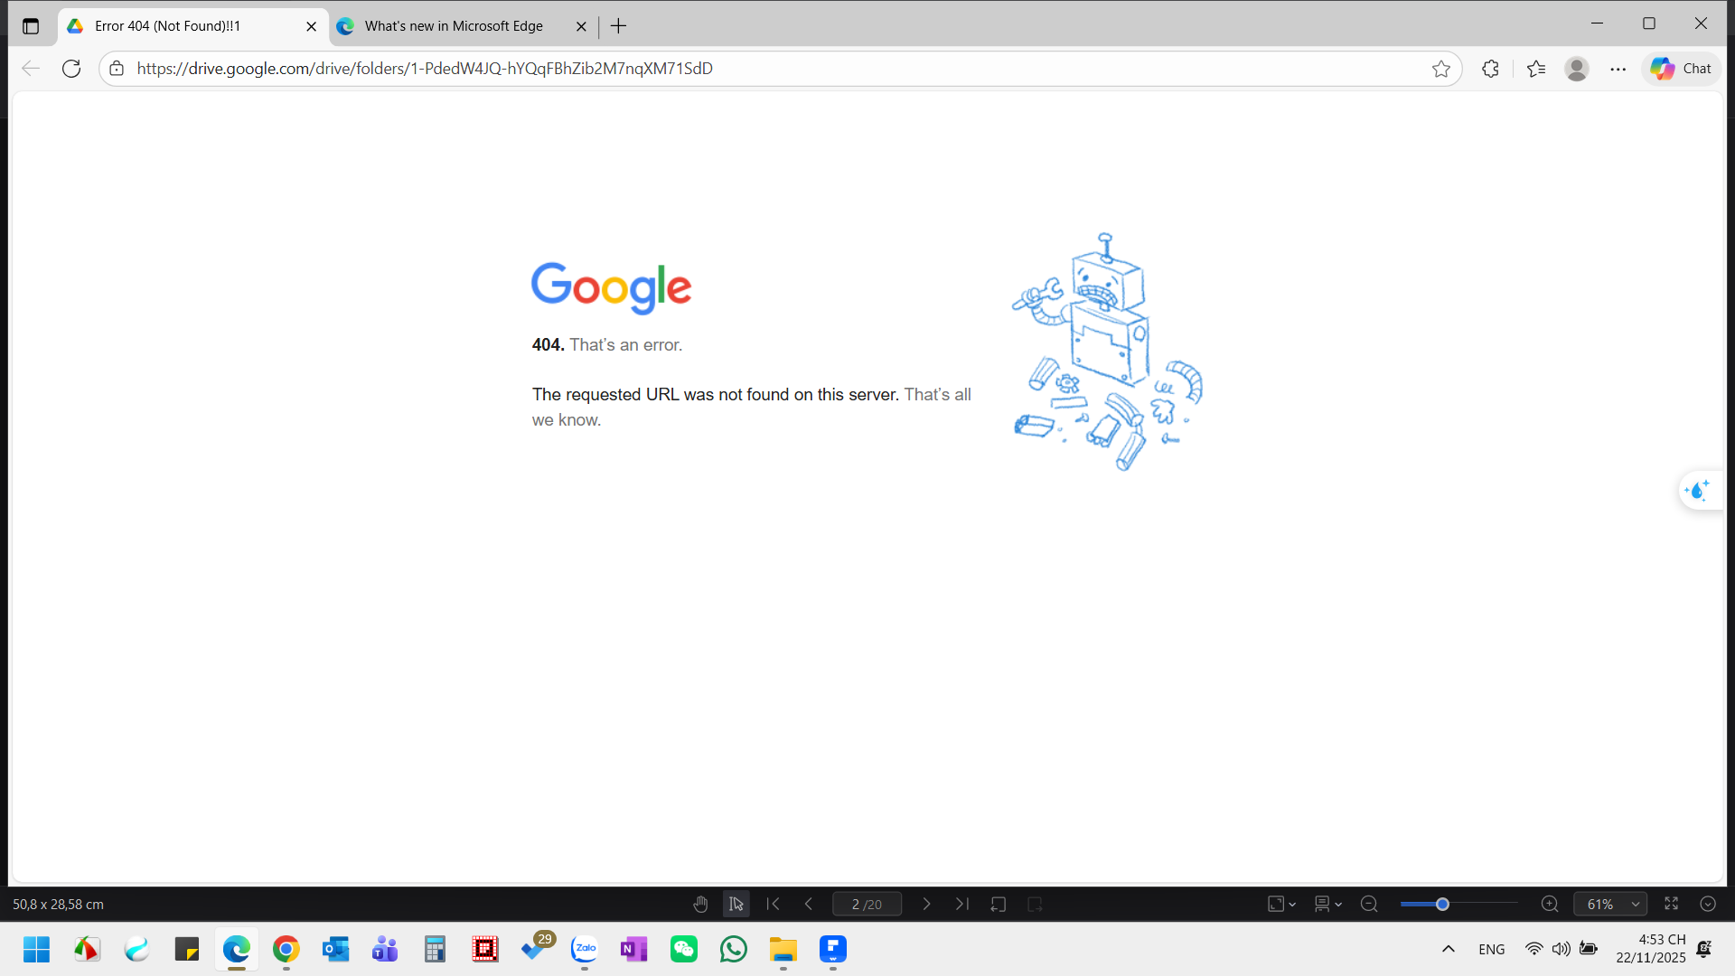Open a new browser tab
Screen dimensions: 1735x976
(x=618, y=26)
